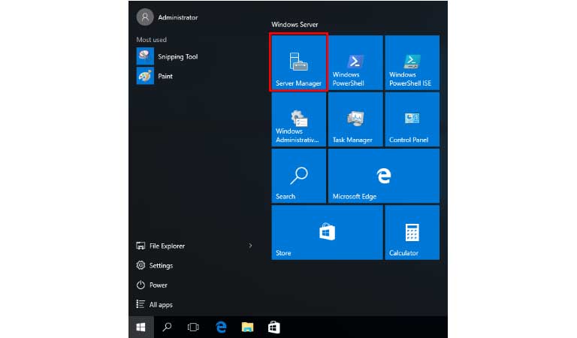The image size is (577, 338).
Task: Open Snipping Tool from Most used
Action: 168,56
